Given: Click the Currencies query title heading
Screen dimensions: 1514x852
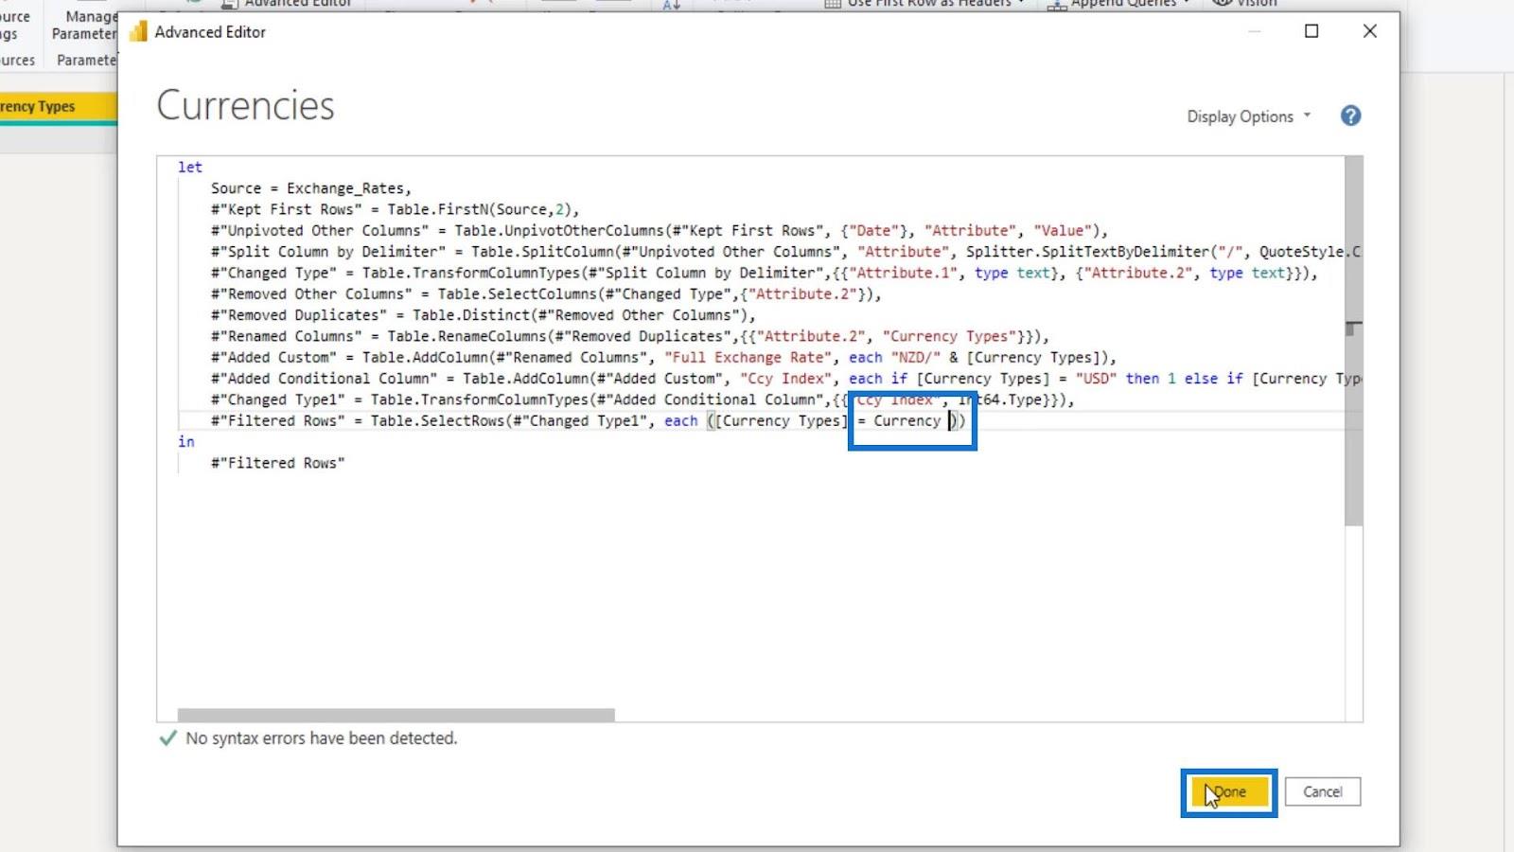Looking at the screenshot, I should pos(245,105).
